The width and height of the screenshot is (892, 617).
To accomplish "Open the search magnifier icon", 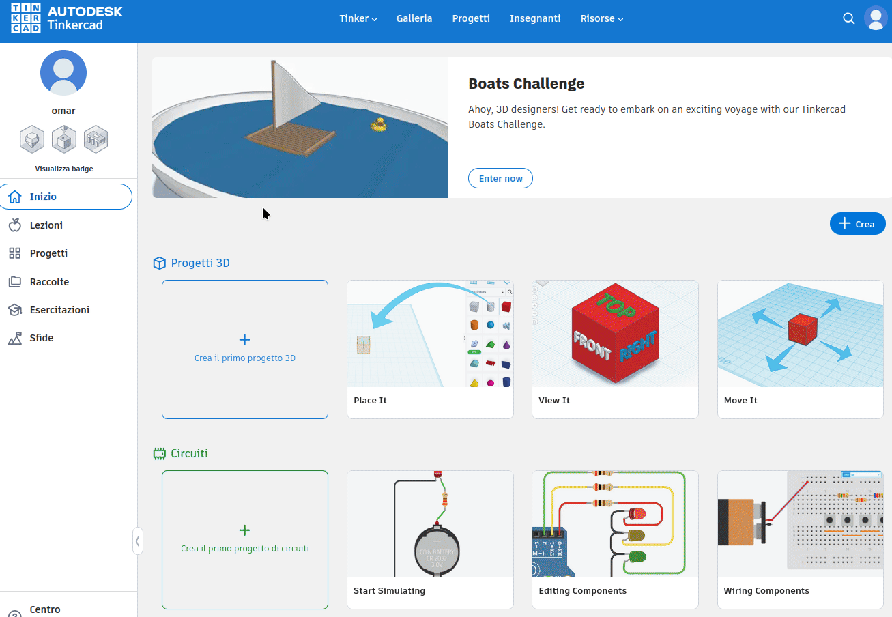I will pyautogui.click(x=849, y=18).
